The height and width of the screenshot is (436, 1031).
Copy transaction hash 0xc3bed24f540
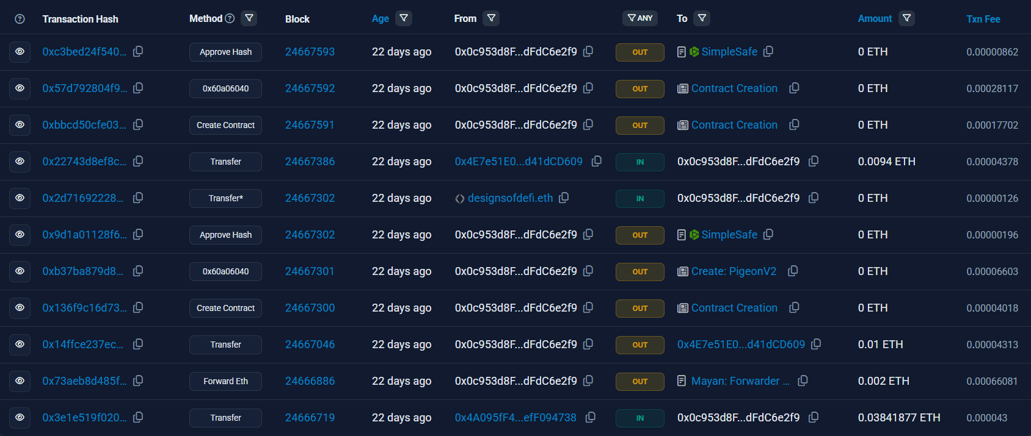(x=138, y=51)
